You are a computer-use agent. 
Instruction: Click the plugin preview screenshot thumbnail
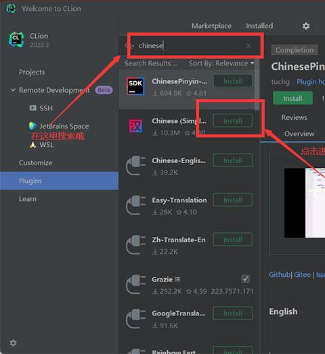(x=305, y=202)
